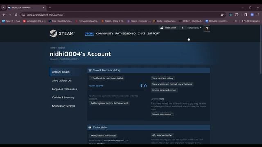The width and height of the screenshot is (262, 147).
Task: Open RATHEENIDHI0 profile menu
Action: pos(125,33)
